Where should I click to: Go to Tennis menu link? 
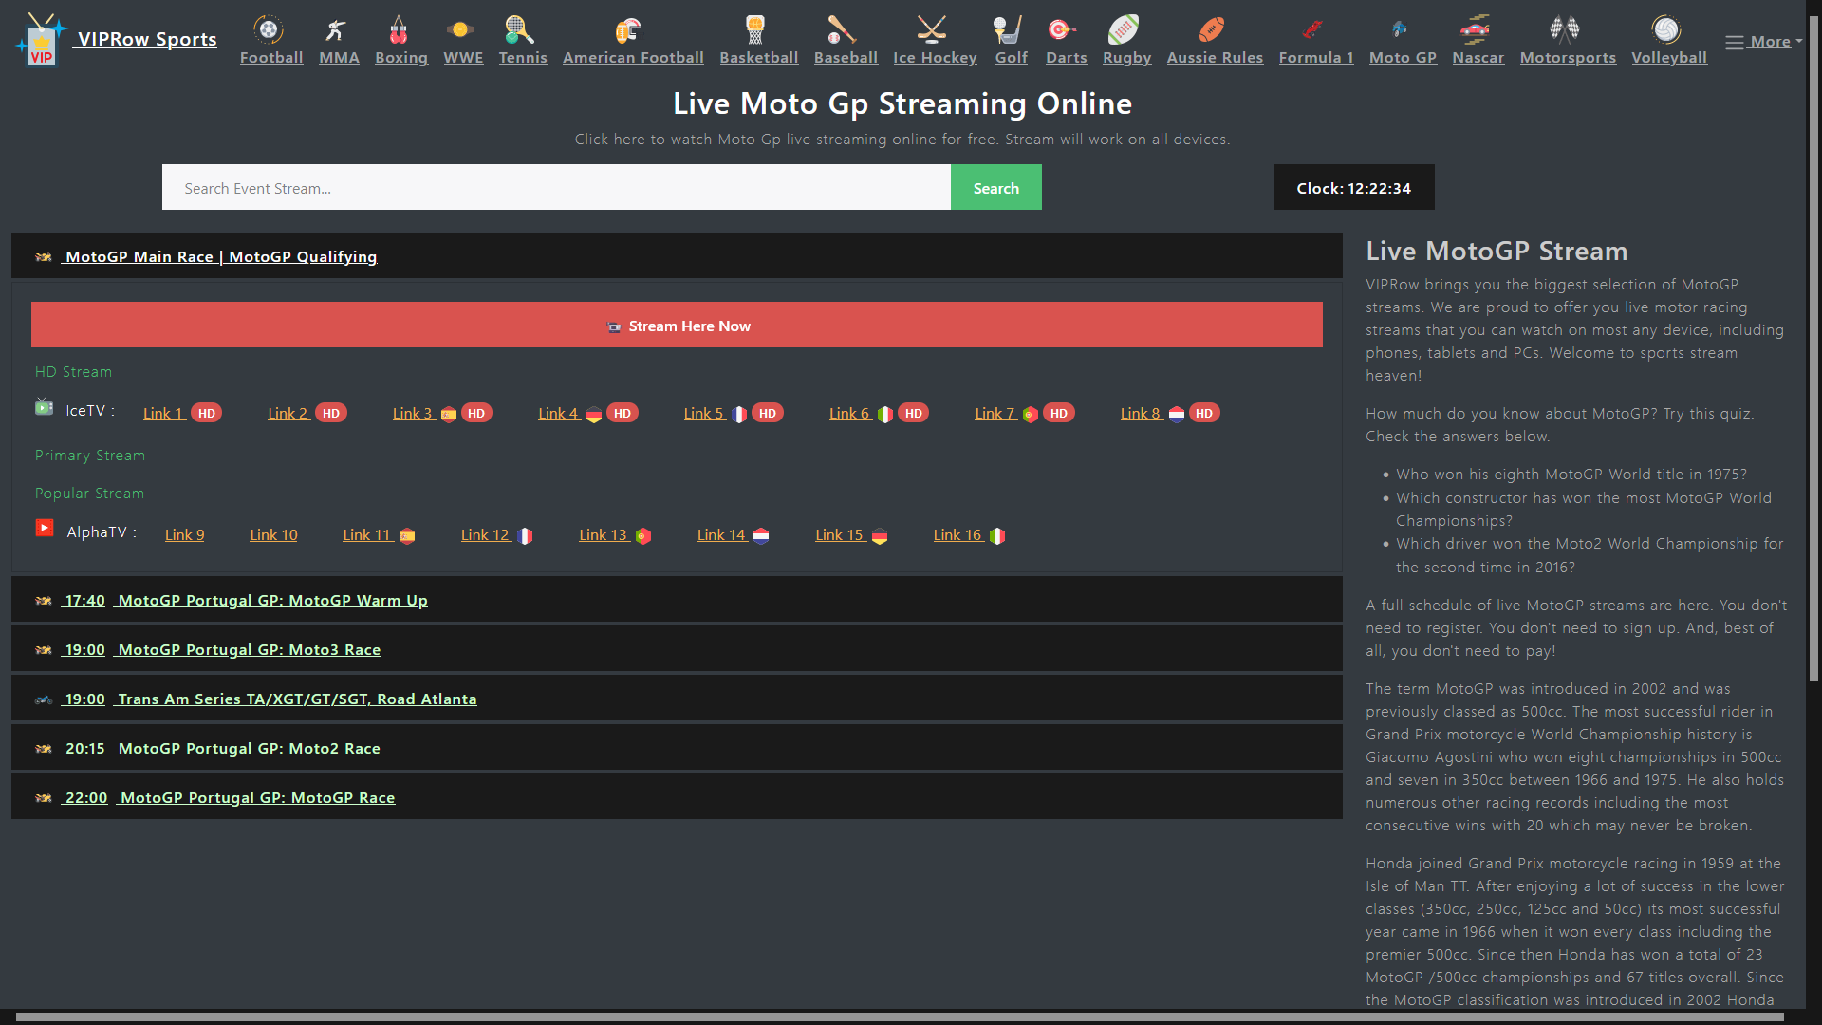click(523, 57)
